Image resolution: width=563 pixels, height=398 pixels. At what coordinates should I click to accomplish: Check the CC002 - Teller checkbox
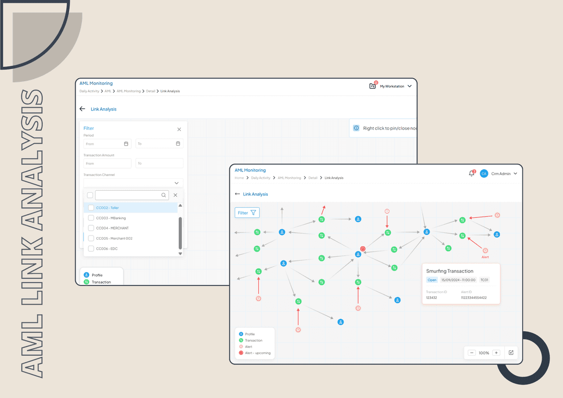point(91,208)
